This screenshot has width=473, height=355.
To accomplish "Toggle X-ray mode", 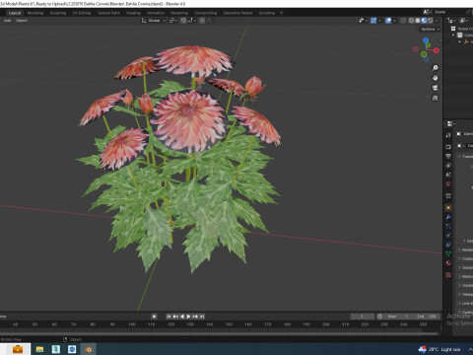I will point(403,21).
